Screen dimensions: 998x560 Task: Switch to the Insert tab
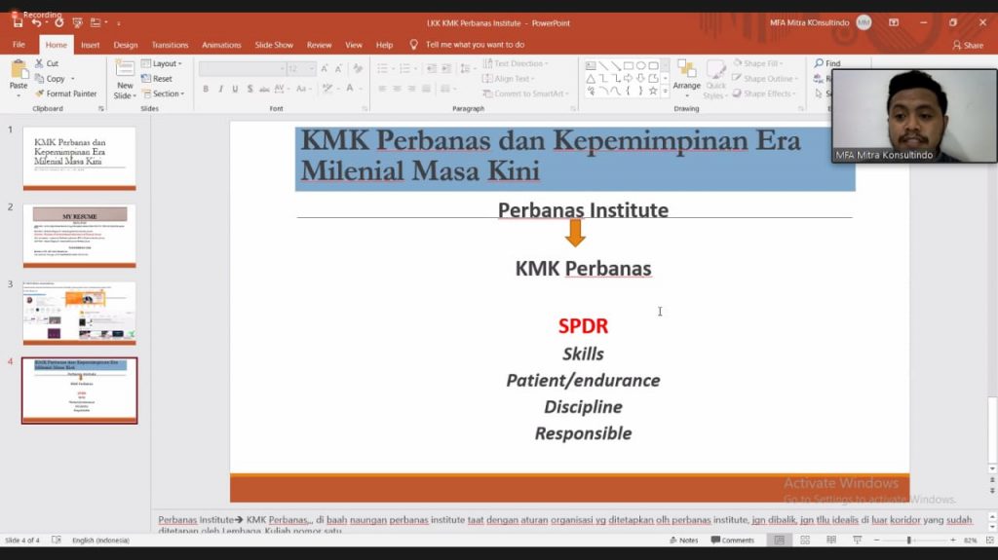(x=91, y=45)
